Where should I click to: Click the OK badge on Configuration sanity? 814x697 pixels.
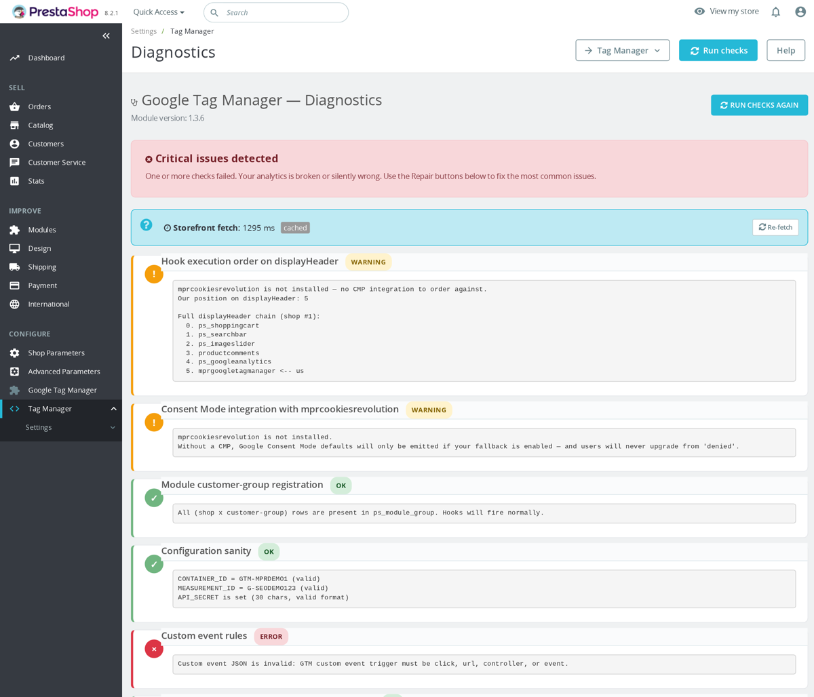(x=269, y=552)
